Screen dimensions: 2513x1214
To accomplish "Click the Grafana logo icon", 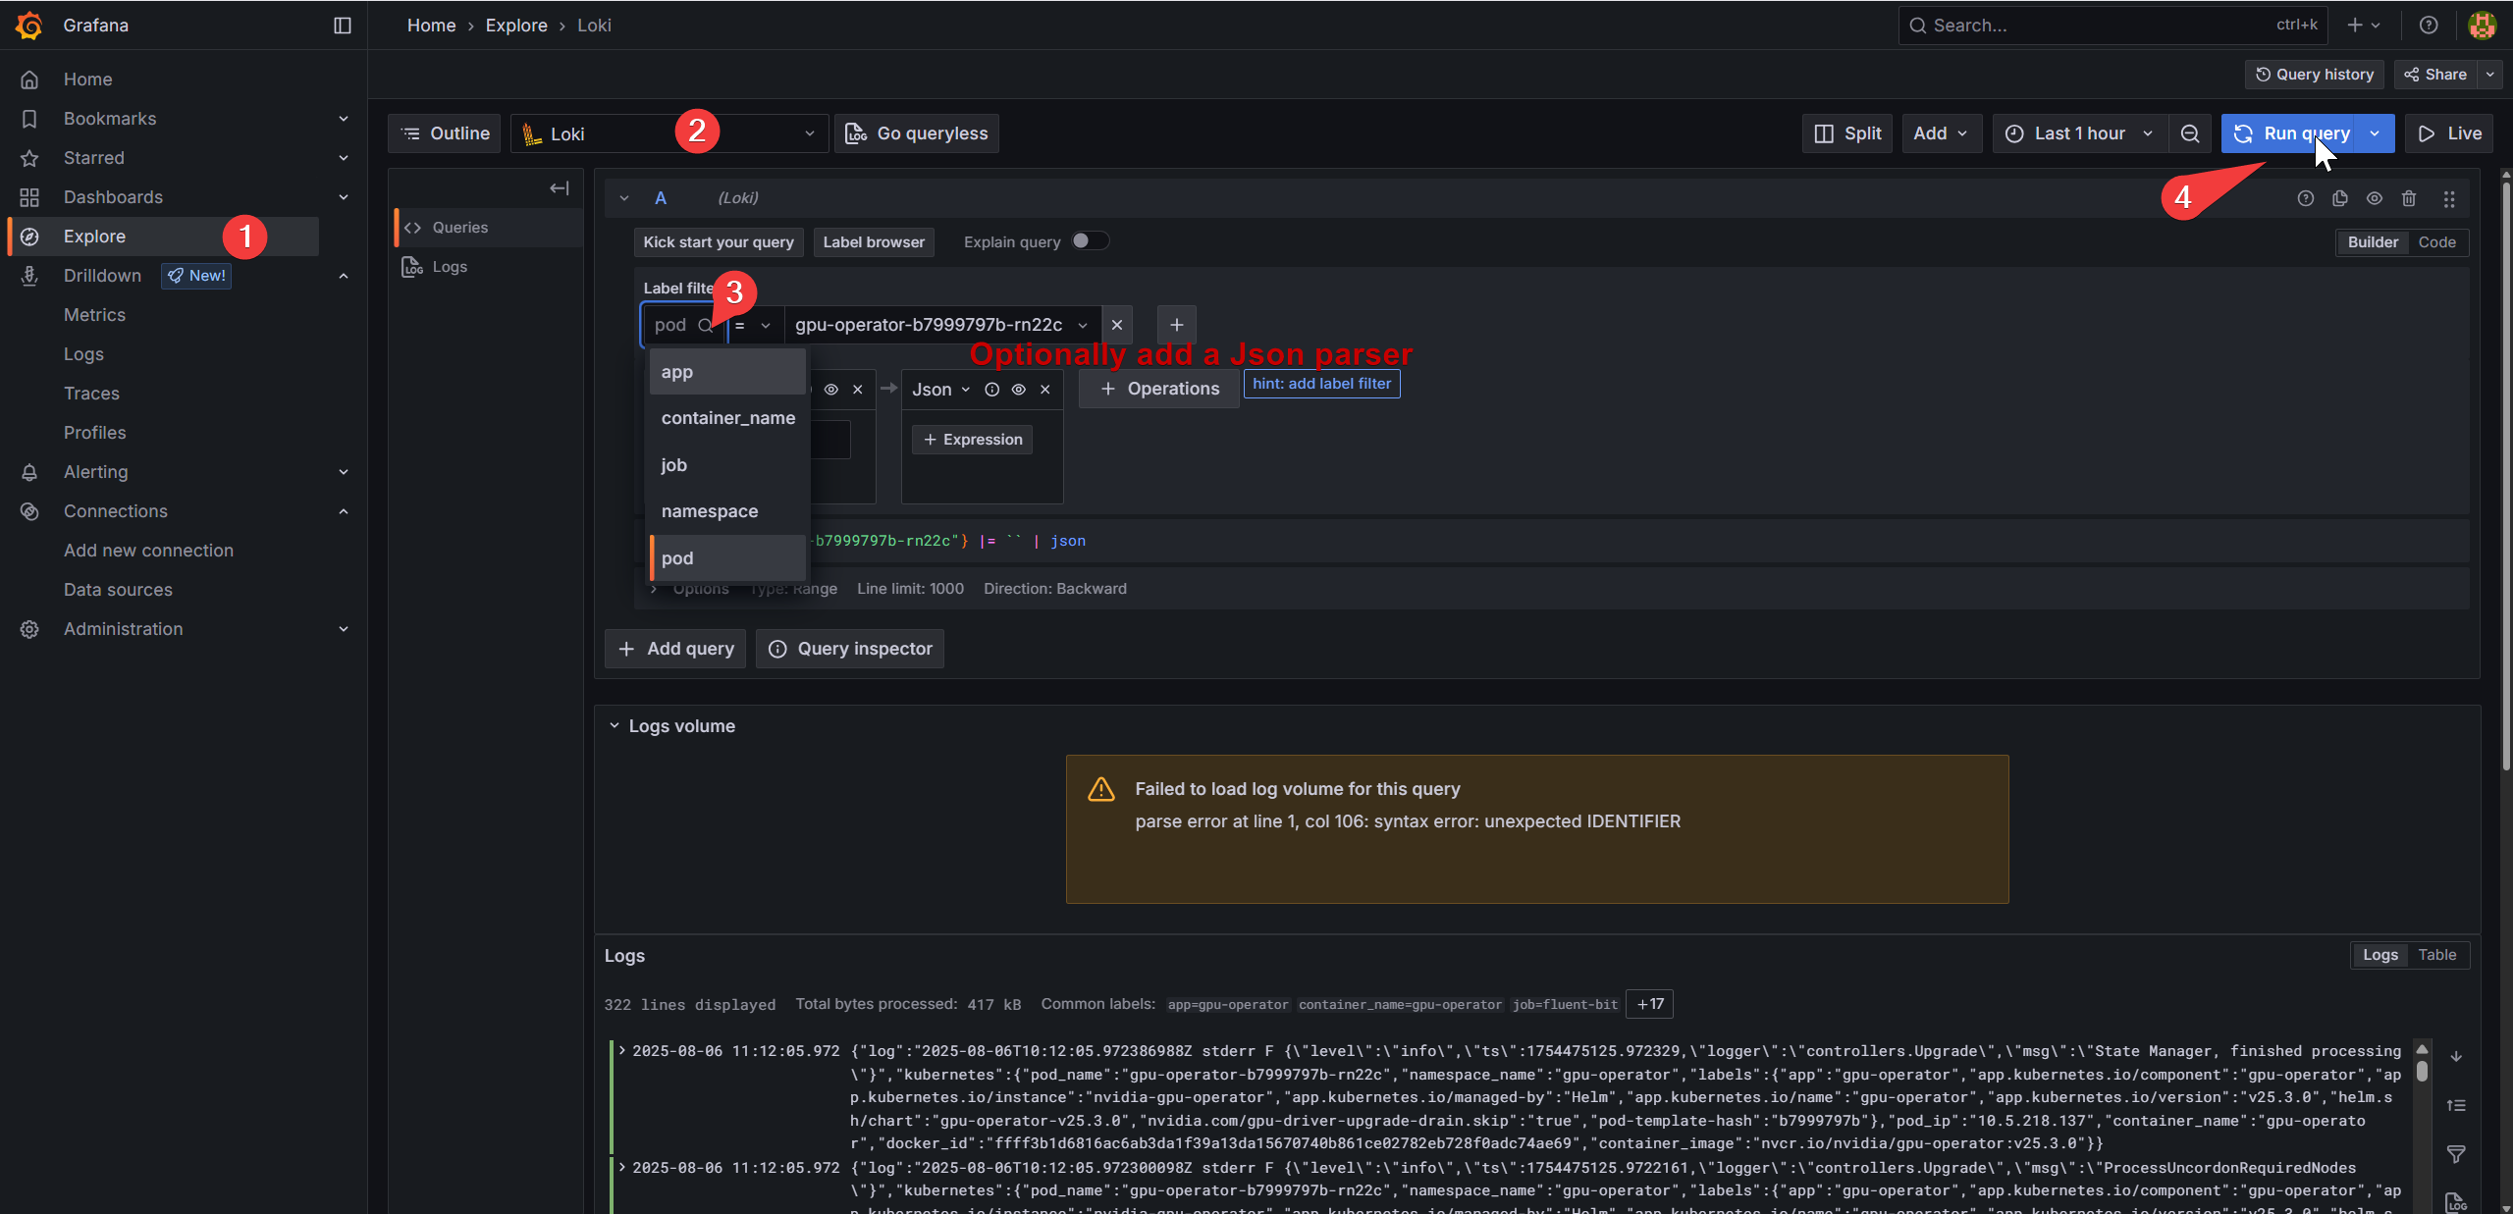I will tap(29, 26).
